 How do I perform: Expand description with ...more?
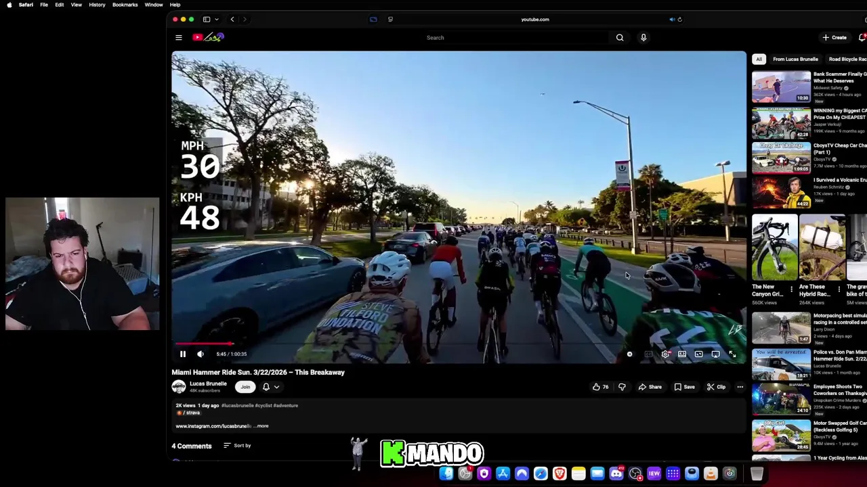pyautogui.click(x=261, y=426)
